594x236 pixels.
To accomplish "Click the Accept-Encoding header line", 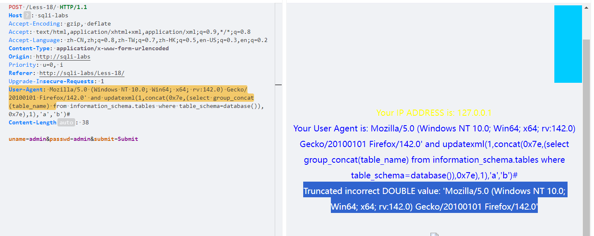I will click(60, 23).
